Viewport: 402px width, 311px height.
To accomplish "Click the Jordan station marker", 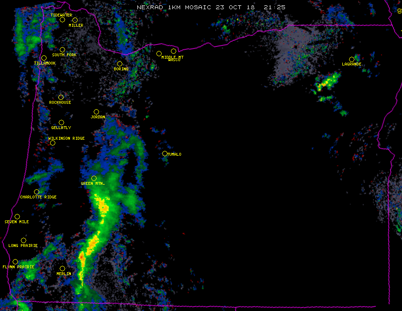I will 96,112.
